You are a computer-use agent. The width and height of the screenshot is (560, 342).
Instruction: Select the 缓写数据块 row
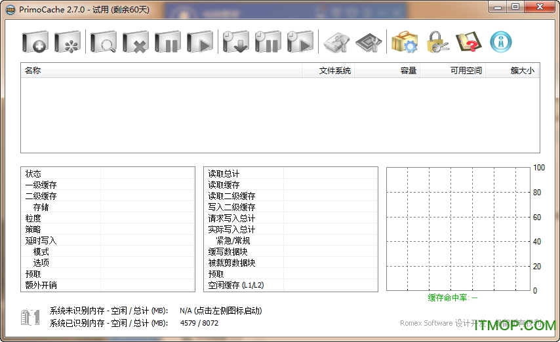point(290,252)
